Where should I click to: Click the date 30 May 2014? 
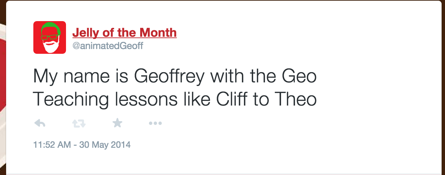coord(105,145)
